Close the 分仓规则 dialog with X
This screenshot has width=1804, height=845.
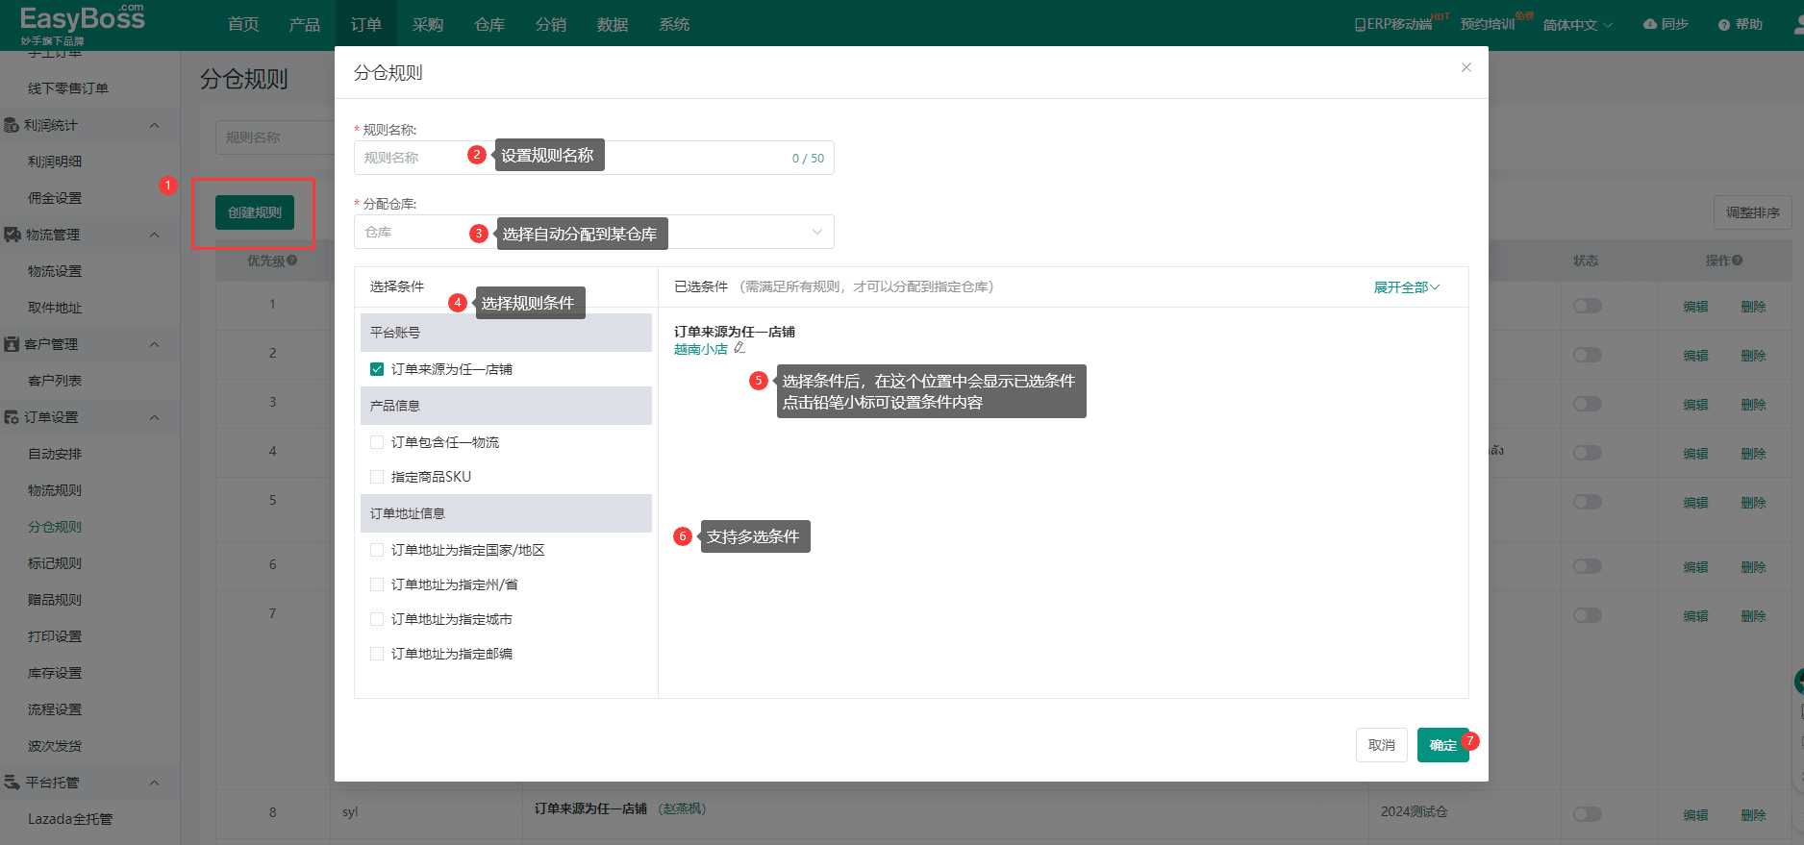(1466, 67)
